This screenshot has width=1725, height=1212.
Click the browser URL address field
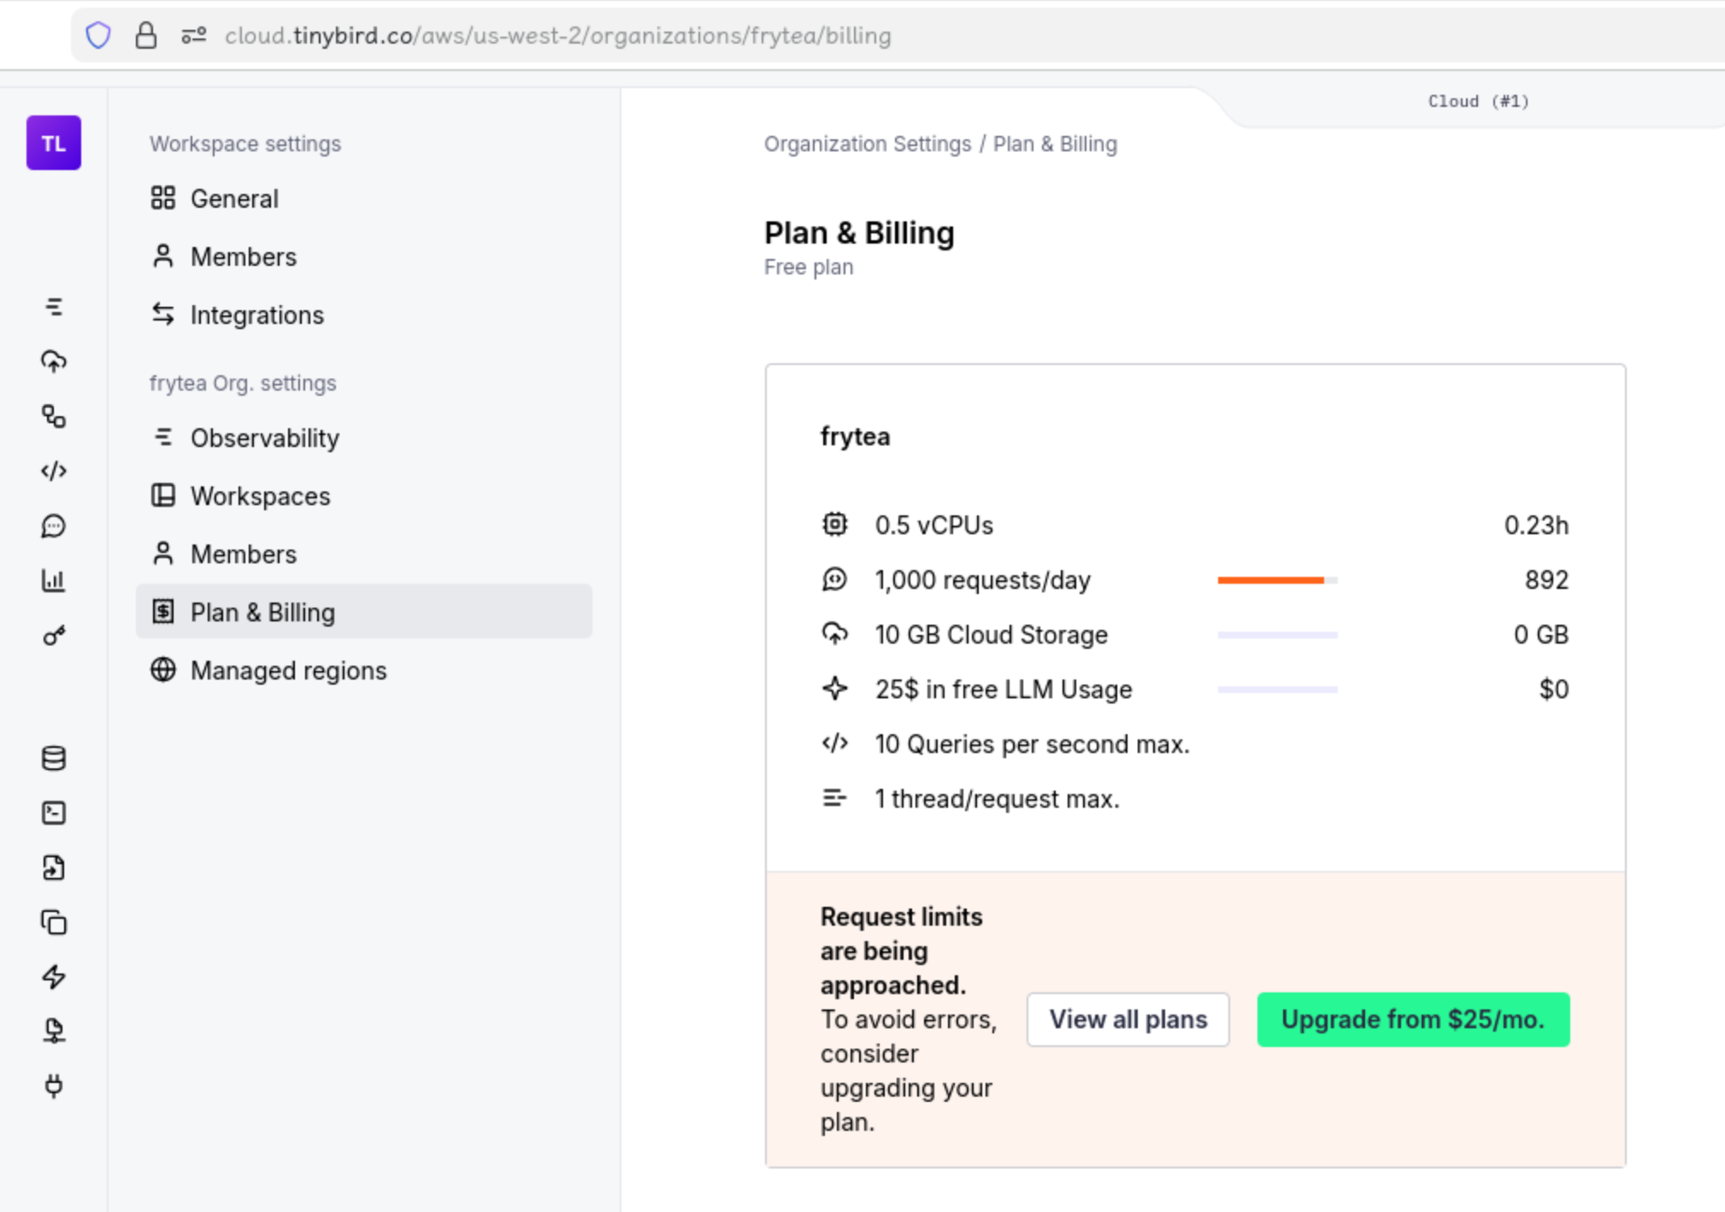pos(557,36)
